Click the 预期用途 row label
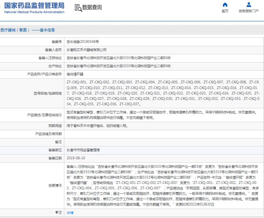The width and height of the screenshot is (264, 218). 55,126
